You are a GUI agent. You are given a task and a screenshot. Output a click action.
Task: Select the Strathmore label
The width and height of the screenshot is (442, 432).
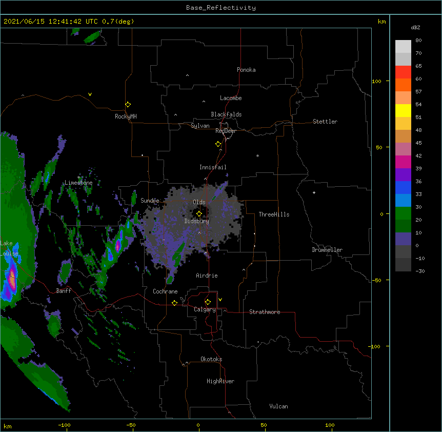coord(265,312)
